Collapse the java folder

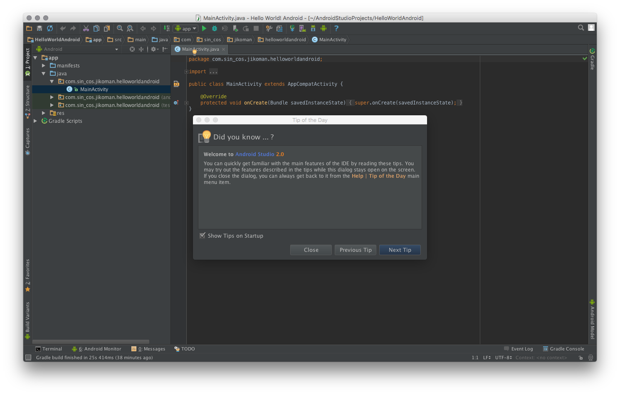point(44,74)
